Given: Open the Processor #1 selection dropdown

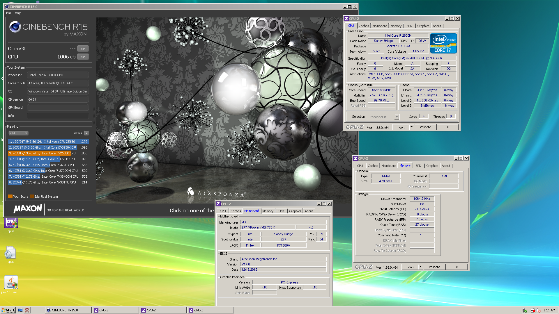Looking at the screenshot, I should (x=383, y=117).
